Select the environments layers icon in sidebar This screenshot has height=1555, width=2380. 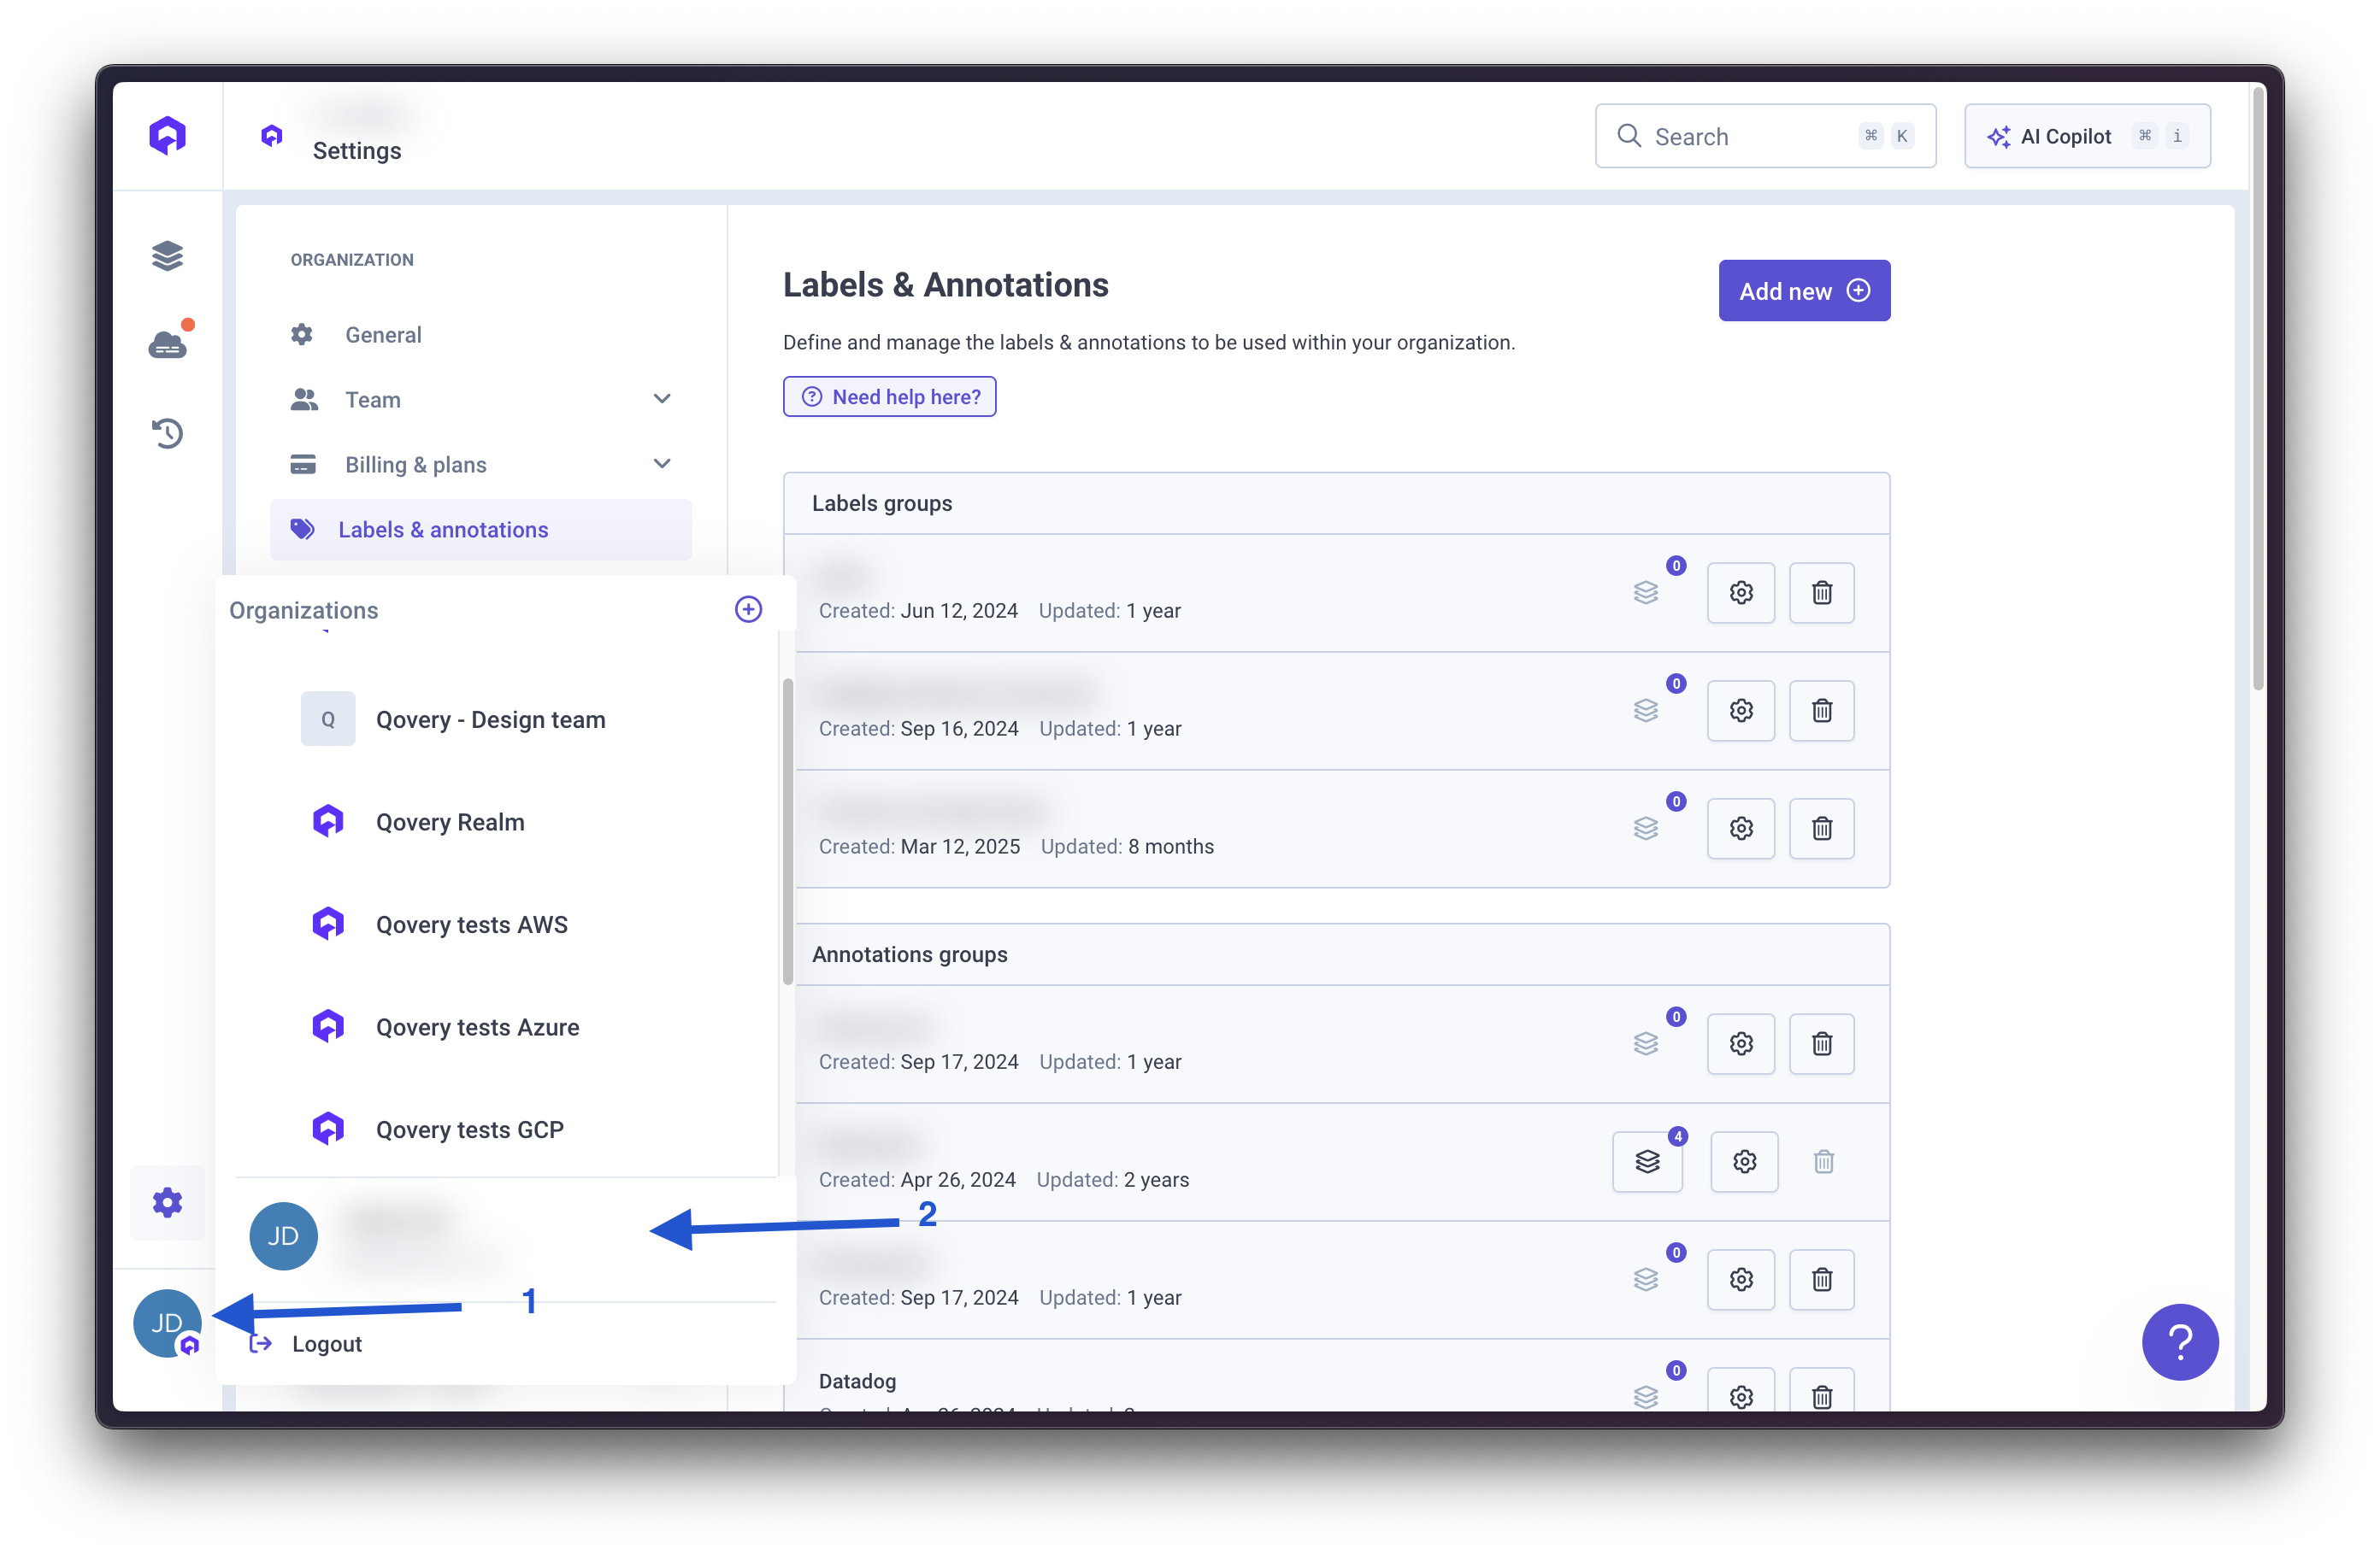click(x=167, y=255)
